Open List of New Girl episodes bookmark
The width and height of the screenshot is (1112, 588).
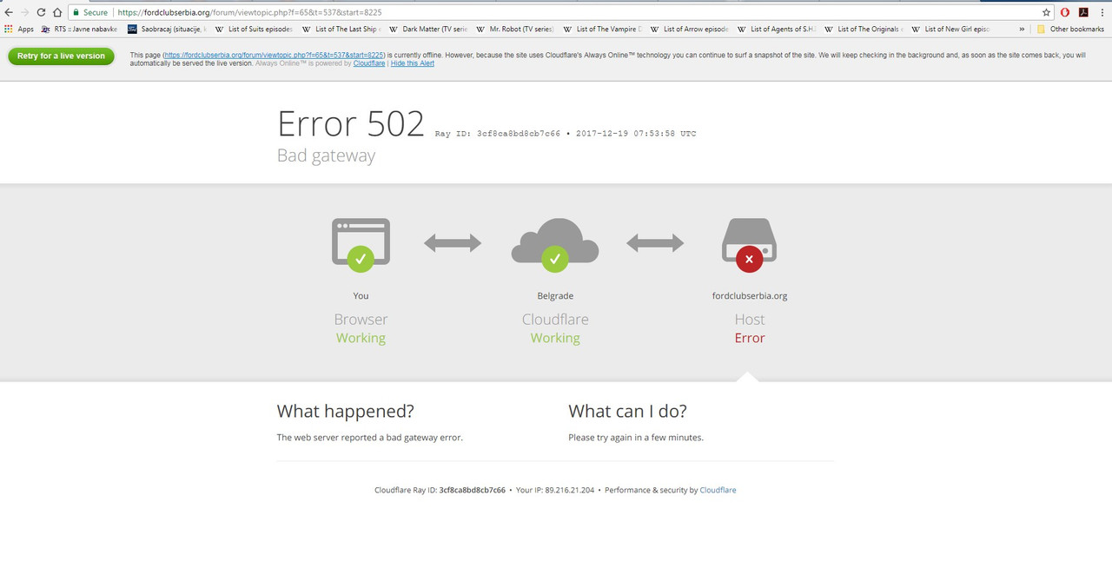click(x=950, y=29)
